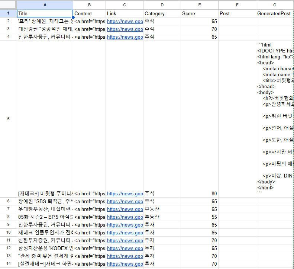
Task: Select row 11 header
Action: click(8, 240)
